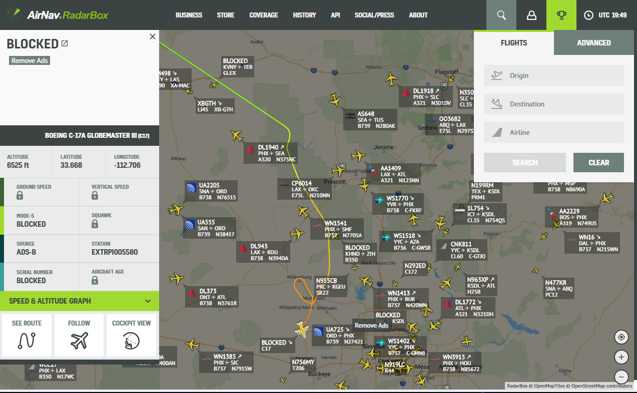This screenshot has width=637, height=393.
Task: Switch to the FLIGHTS tab
Action: [514, 43]
